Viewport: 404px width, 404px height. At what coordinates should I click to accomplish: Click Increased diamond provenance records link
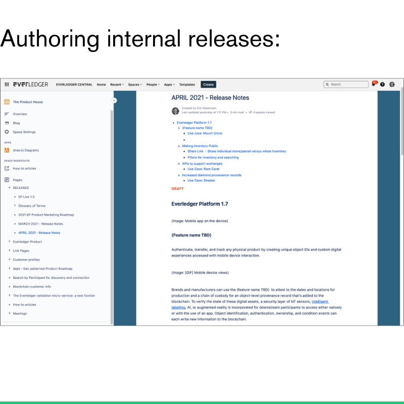[x=212, y=175]
